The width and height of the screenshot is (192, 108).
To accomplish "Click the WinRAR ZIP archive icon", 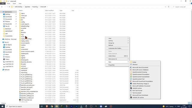I will pos(131,97).
